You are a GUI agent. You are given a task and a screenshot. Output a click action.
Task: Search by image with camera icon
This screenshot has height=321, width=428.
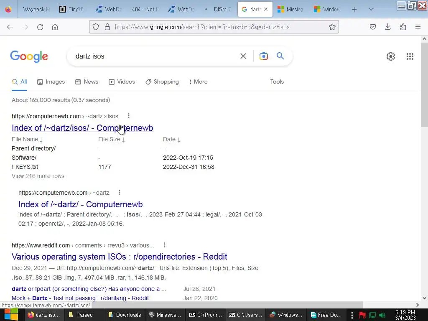[263, 56]
